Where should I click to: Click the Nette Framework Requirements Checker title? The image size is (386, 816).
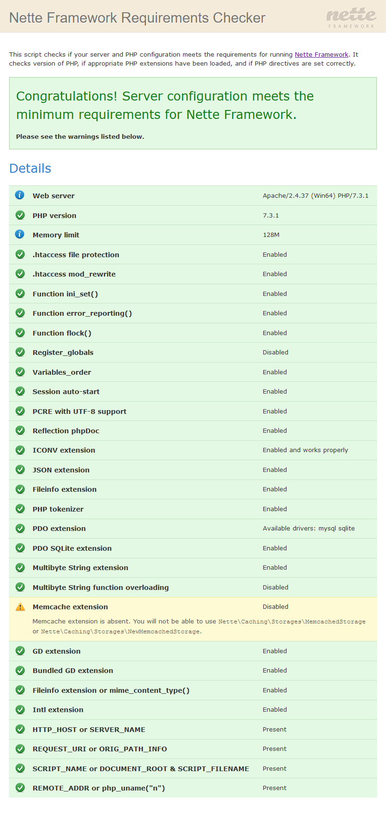point(137,18)
